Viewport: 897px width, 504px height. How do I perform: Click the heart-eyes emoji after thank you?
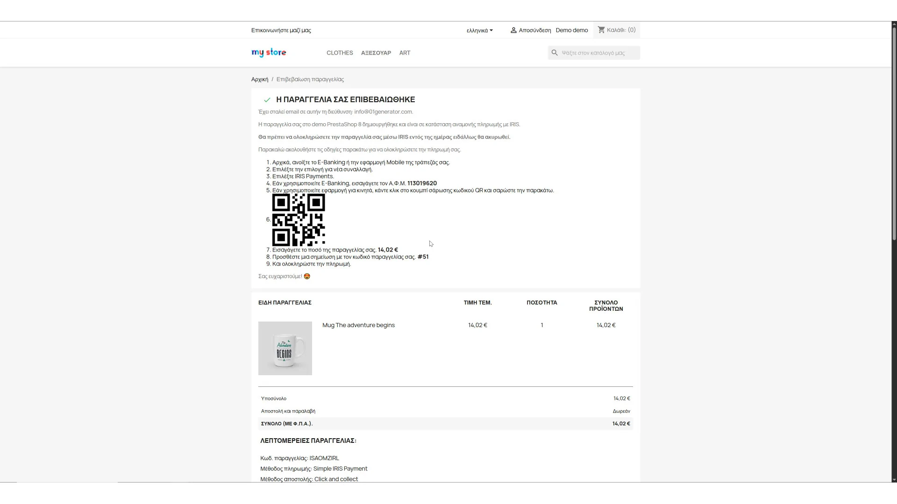pyautogui.click(x=307, y=276)
